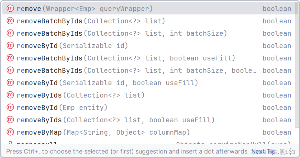Select the partially visible requireNonNull suggestion
The width and height of the screenshot is (300, 158).
[x=148, y=143]
